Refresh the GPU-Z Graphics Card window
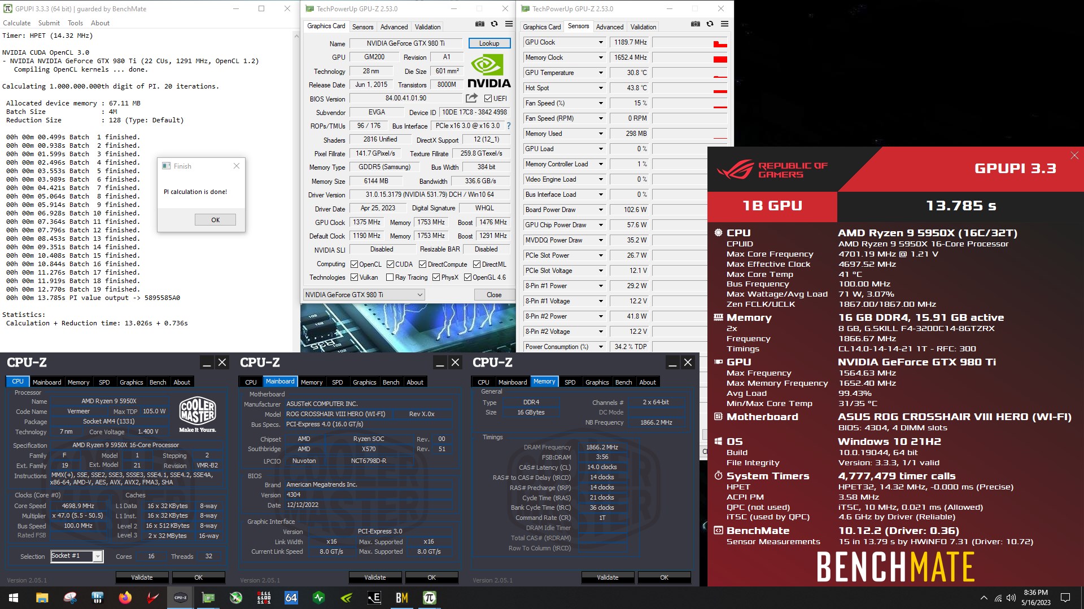Image resolution: width=1084 pixels, height=609 pixels. tap(494, 24)
